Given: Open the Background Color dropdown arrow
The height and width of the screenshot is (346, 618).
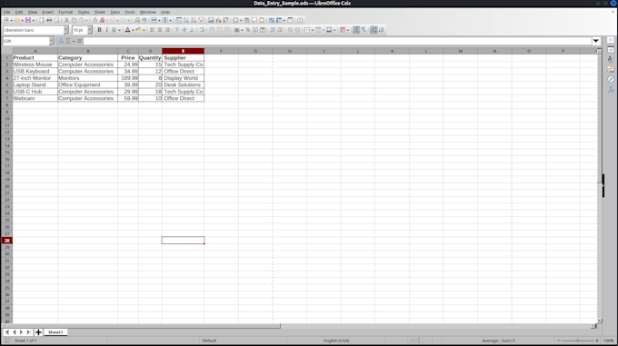Looking at the screenshot, I should click(144, 30).
